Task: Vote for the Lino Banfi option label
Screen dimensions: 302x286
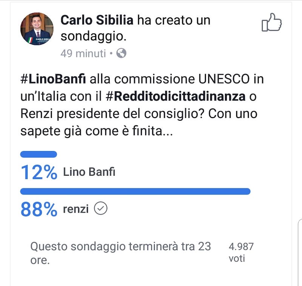Action: pos(89,172)
